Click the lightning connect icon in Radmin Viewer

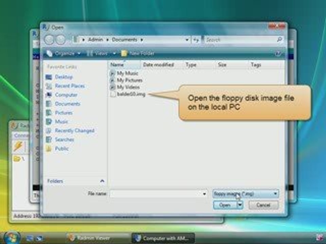coord(18,146)
